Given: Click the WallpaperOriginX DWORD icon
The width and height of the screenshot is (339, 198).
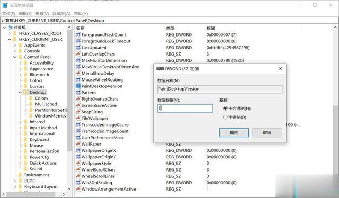Looking at the screenshot, I should [78, 150].
